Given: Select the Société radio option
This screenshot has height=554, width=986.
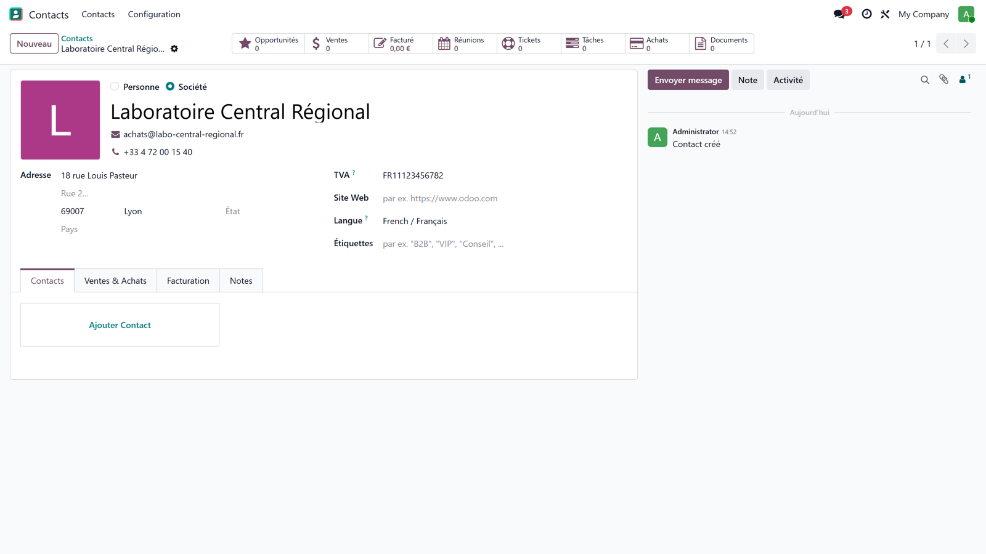Looking at the screenshot, I should coord(170,87).
